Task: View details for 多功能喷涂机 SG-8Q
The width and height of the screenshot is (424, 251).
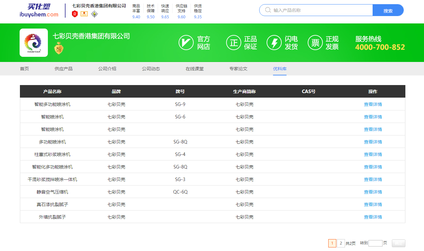Action: coord(373,142)
